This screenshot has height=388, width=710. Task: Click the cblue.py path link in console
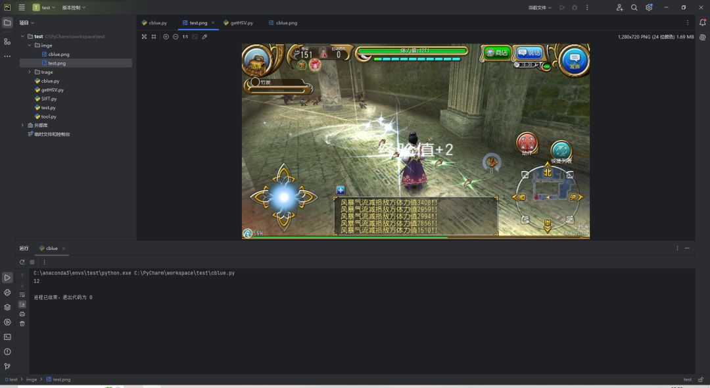pos(184,273)
